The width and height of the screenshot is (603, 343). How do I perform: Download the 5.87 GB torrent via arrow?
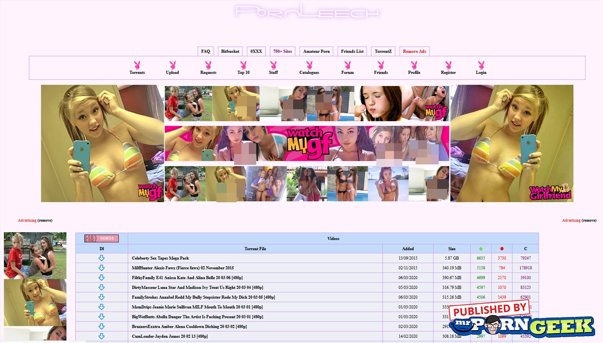tap(101, 258)
